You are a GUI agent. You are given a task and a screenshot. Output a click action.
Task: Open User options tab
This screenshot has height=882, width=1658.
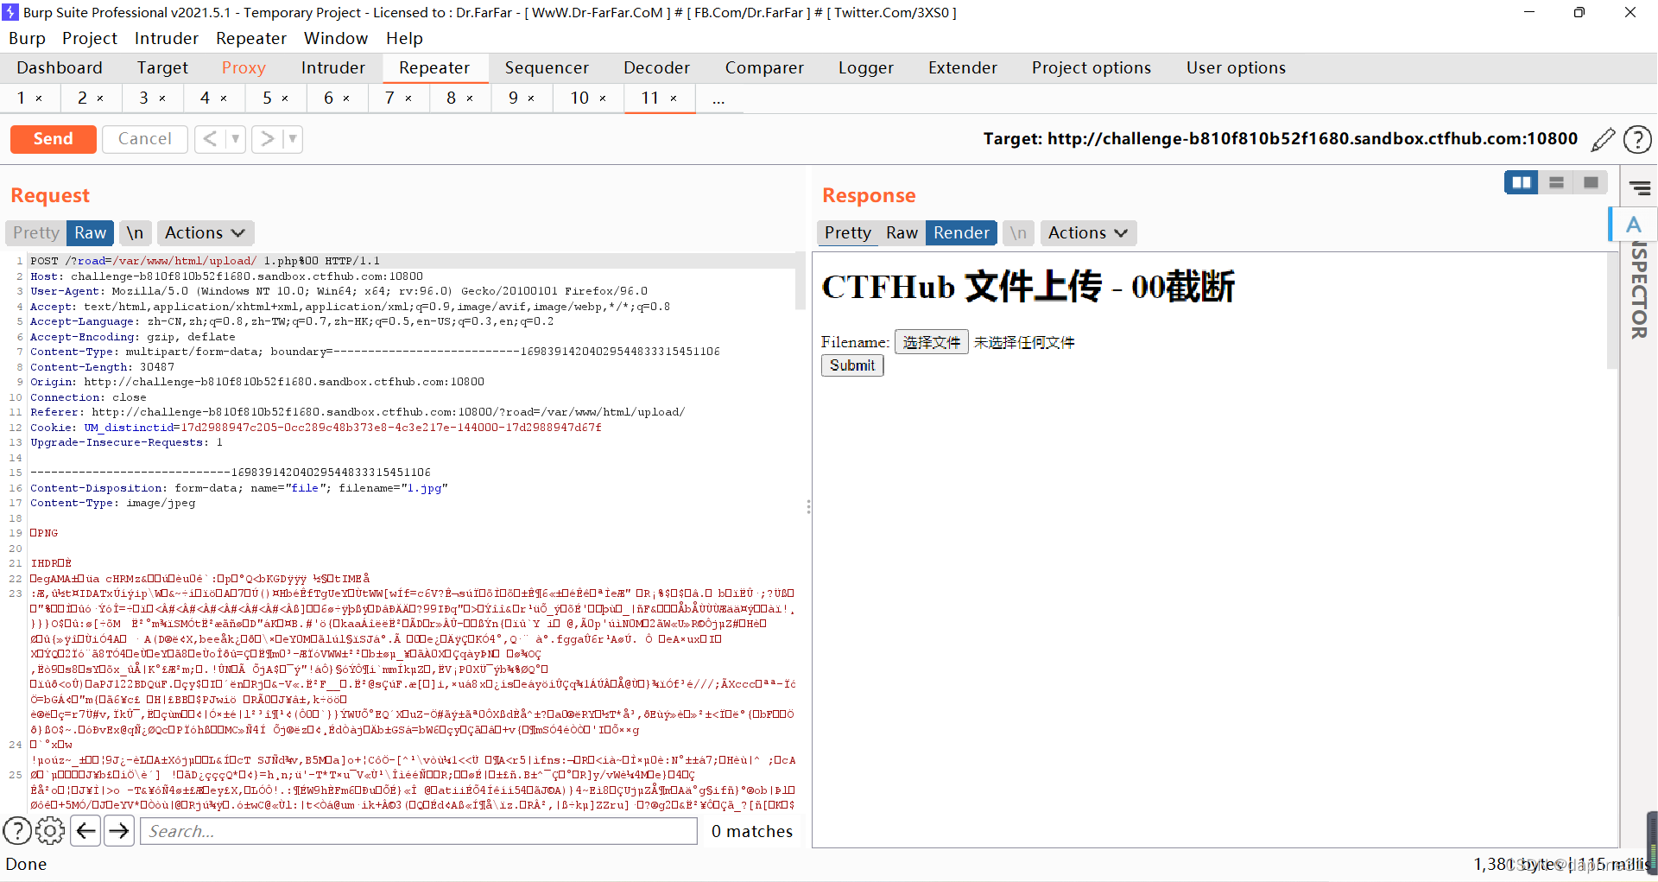1236,68
